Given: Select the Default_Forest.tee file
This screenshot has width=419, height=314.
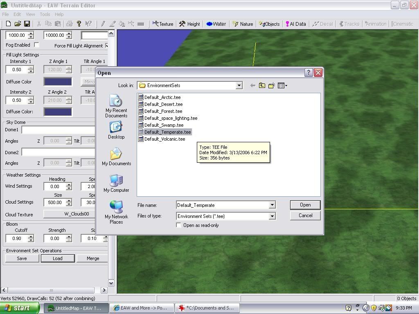Looking at the screenshot, I should [x=160, y=111].
